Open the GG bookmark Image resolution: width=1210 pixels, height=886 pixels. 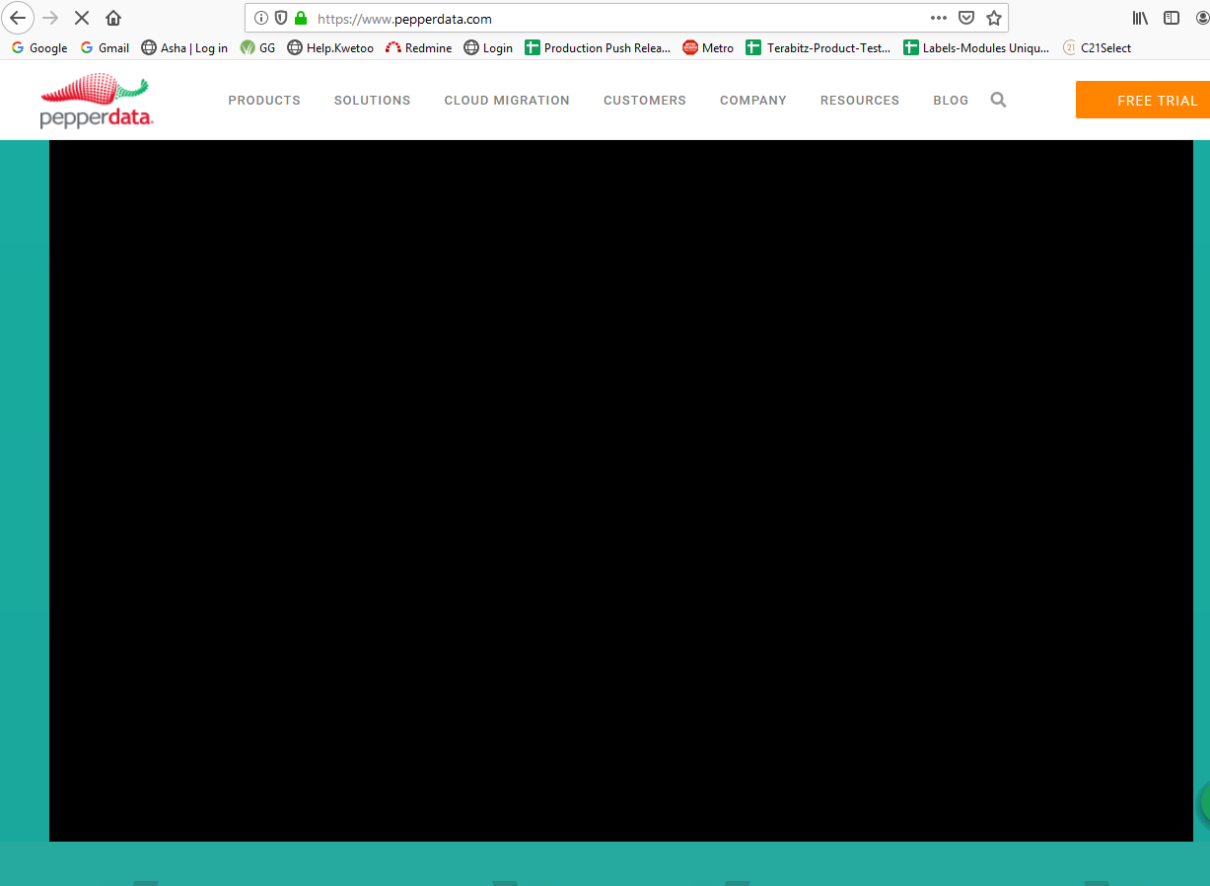pos(258,47)
